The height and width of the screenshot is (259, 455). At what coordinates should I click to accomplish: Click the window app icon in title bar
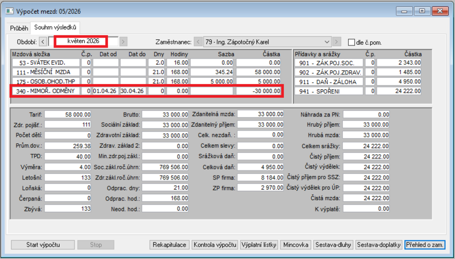(x=10, y=11)
